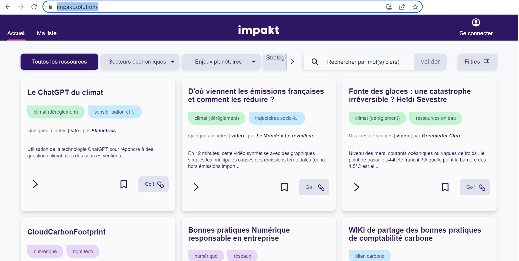The image size is (519, 261).
Task: Click the share page icon in address bar
Action: 402,7
